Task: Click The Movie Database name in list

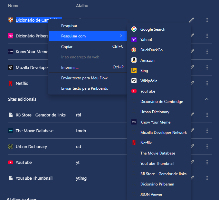Action: 34,131
